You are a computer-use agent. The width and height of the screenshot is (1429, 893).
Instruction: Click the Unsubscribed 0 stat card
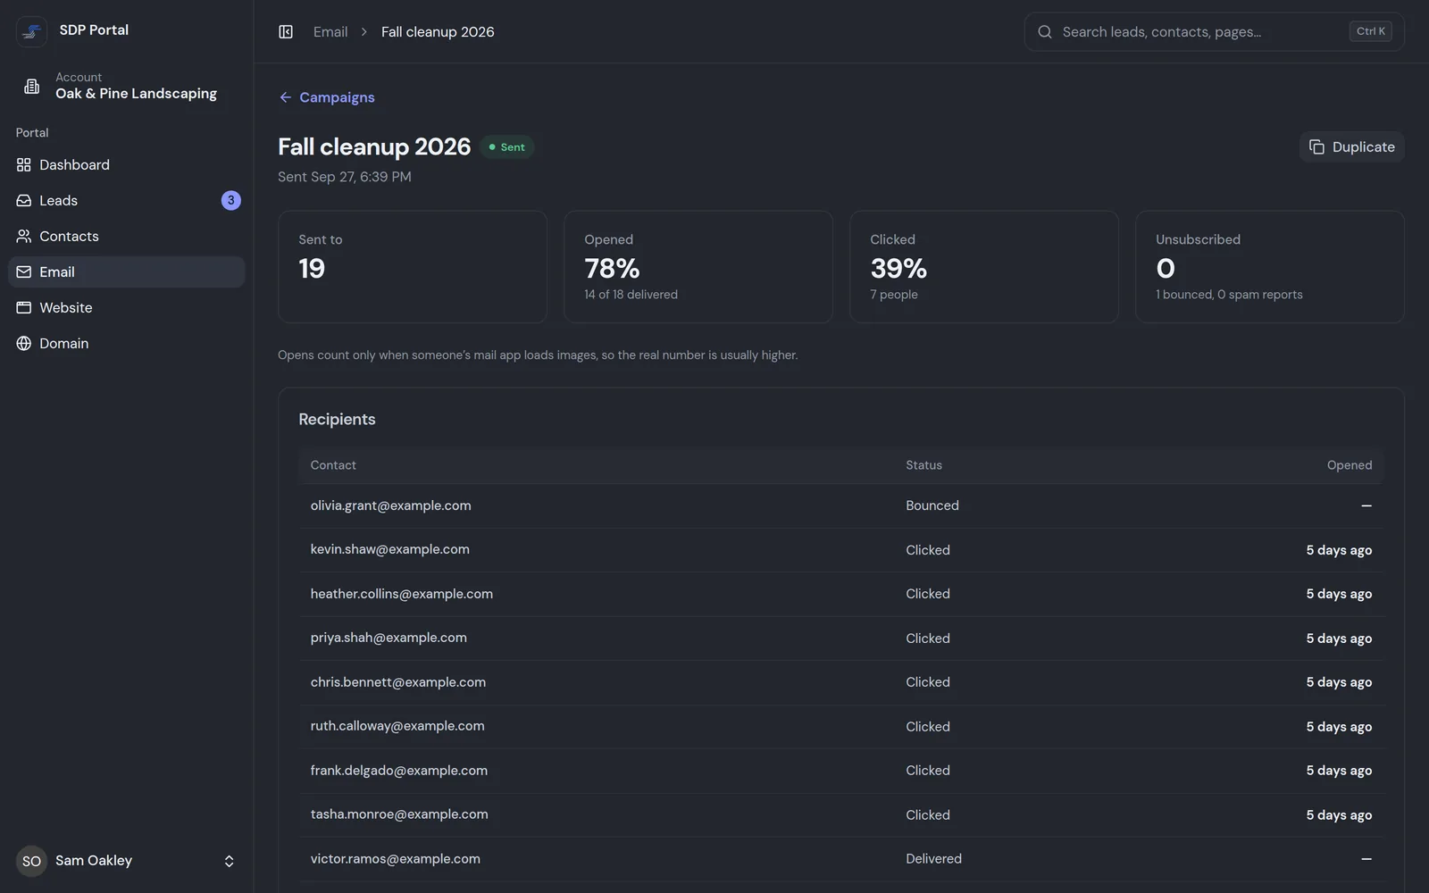[1270, 267]
